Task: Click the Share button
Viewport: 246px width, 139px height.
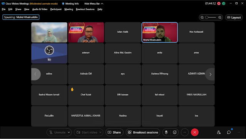Action: (x=115, y=132)
